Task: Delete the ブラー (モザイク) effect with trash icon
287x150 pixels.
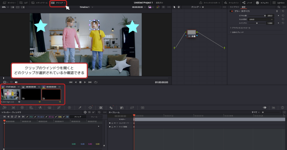Action: pyautogui.click(x=277, y=11)
